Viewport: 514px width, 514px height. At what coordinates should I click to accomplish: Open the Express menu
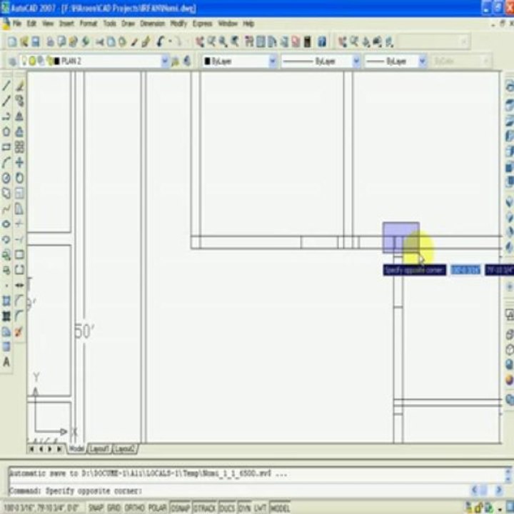tap(202, 24)
